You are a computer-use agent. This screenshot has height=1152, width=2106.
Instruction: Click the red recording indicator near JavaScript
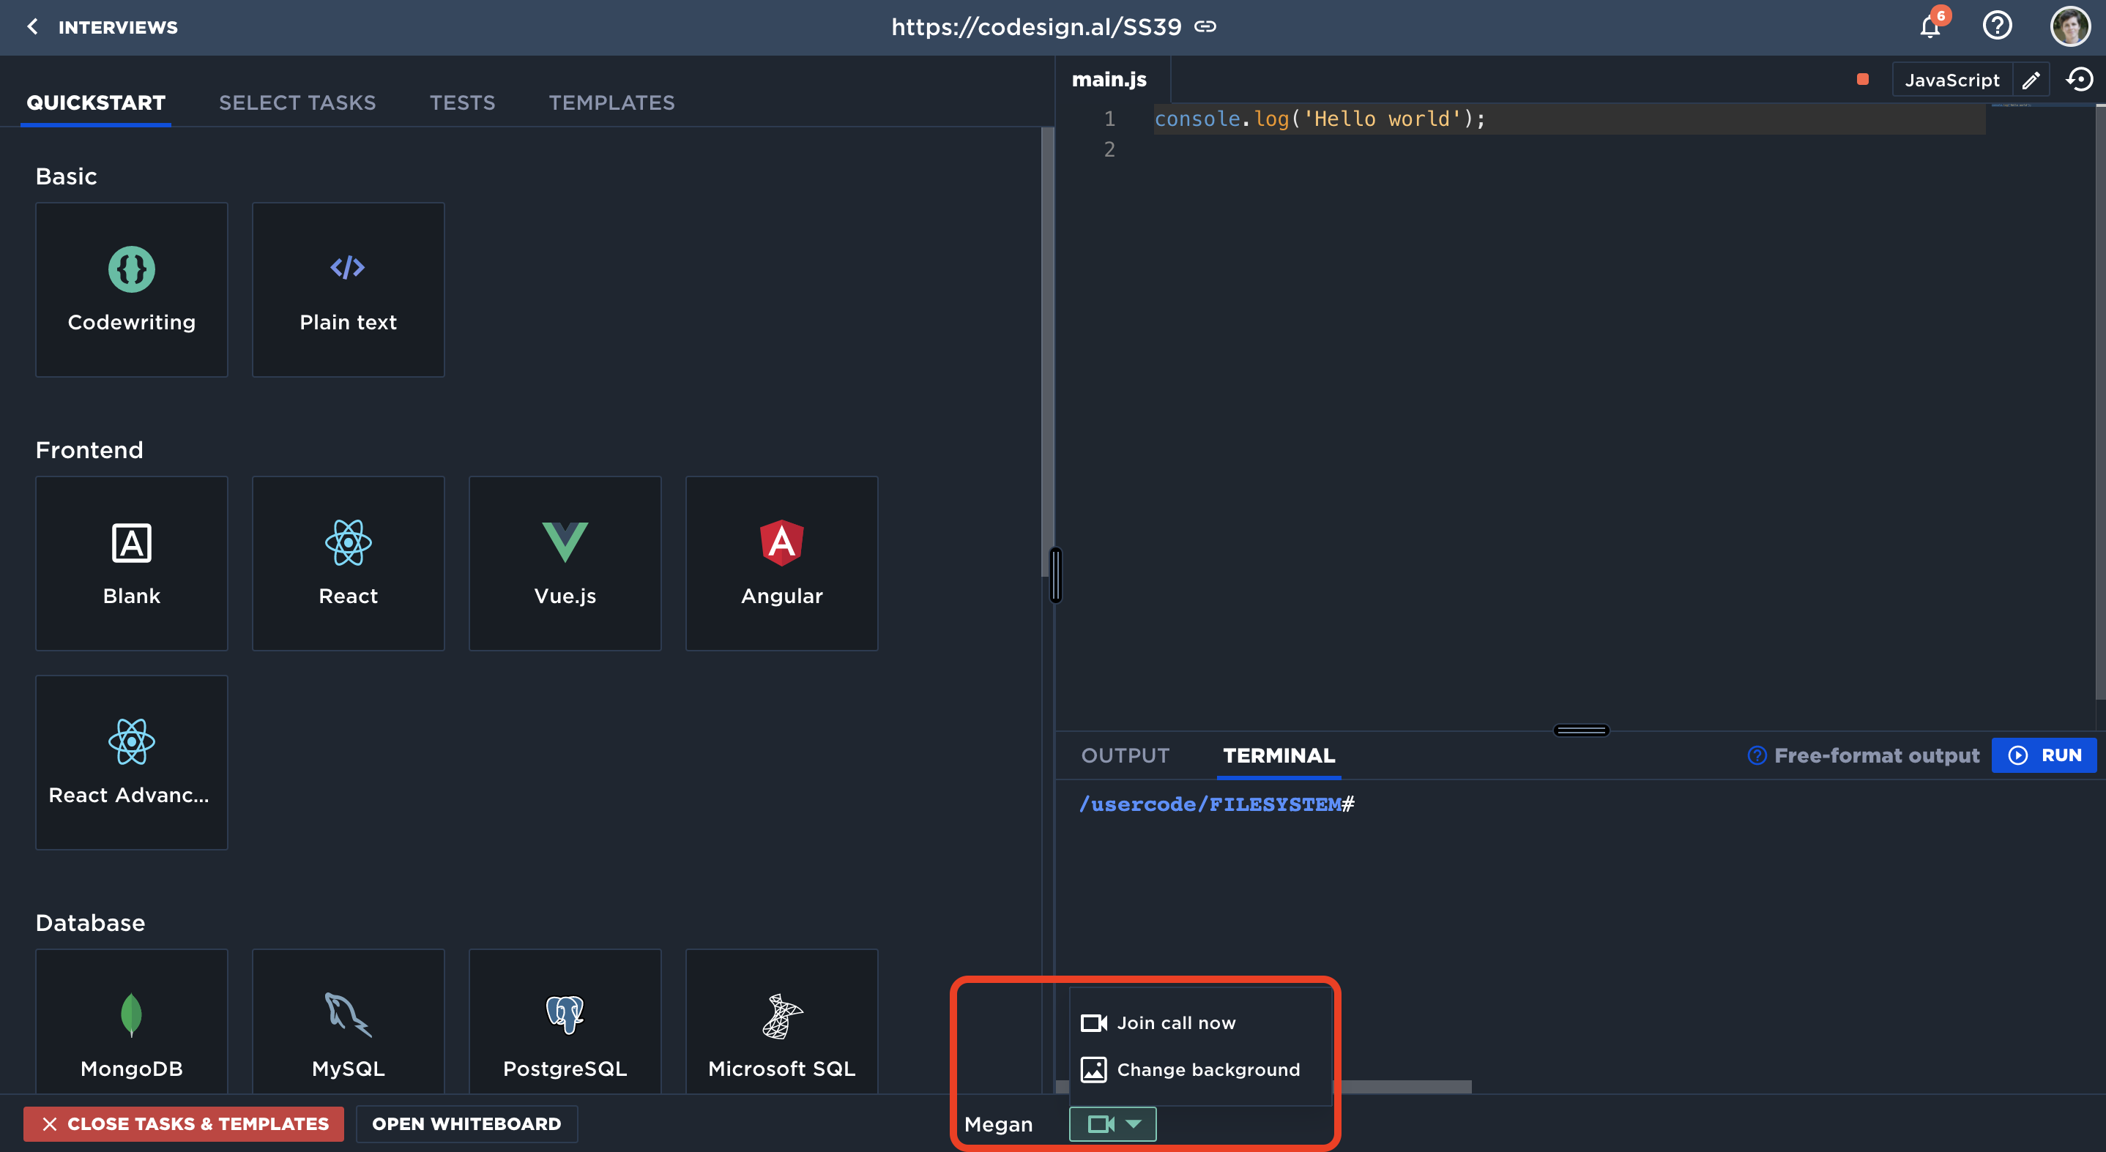tap(1862, 79)
